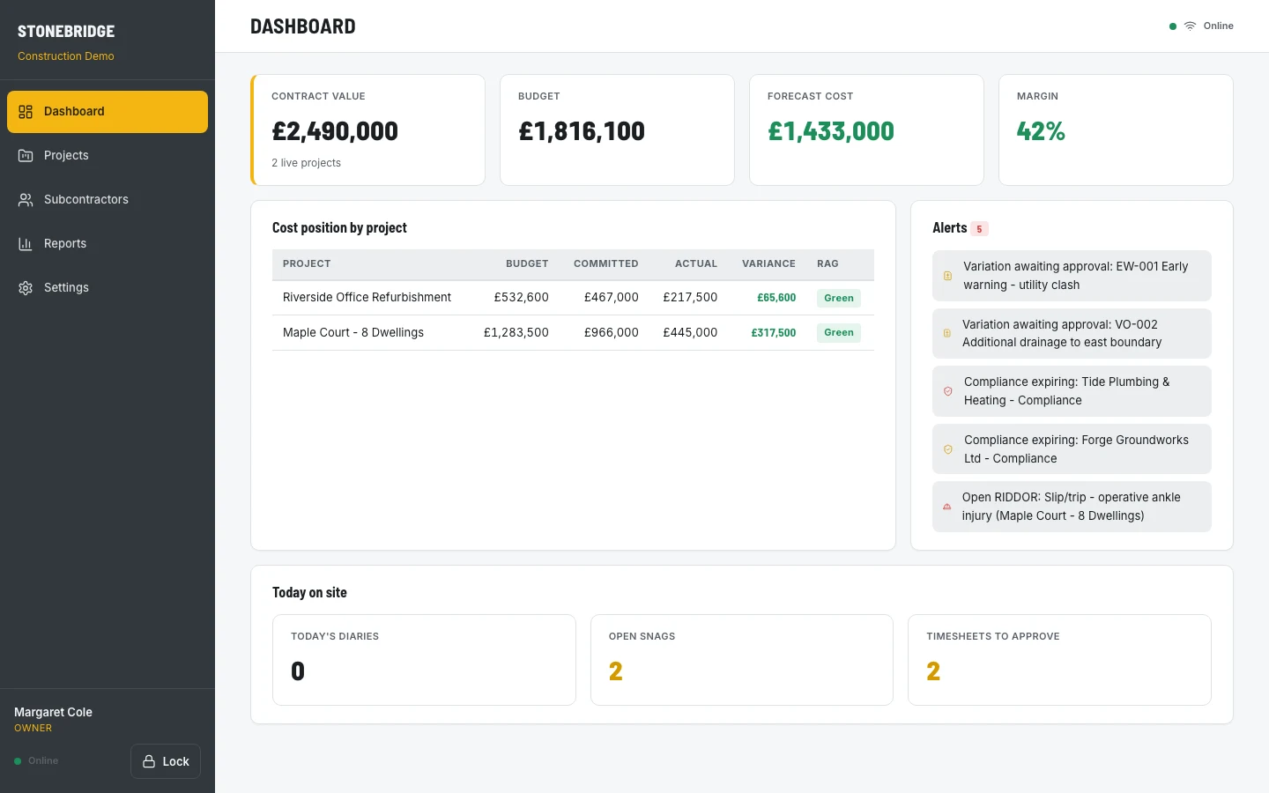The image size is (1269, 793).
Task: Click the ACTUAL column header
Action: tap(696, 264)
